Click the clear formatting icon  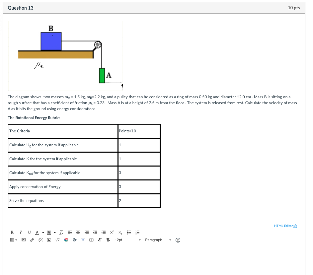pyautogui.click(x=61, y=233)
